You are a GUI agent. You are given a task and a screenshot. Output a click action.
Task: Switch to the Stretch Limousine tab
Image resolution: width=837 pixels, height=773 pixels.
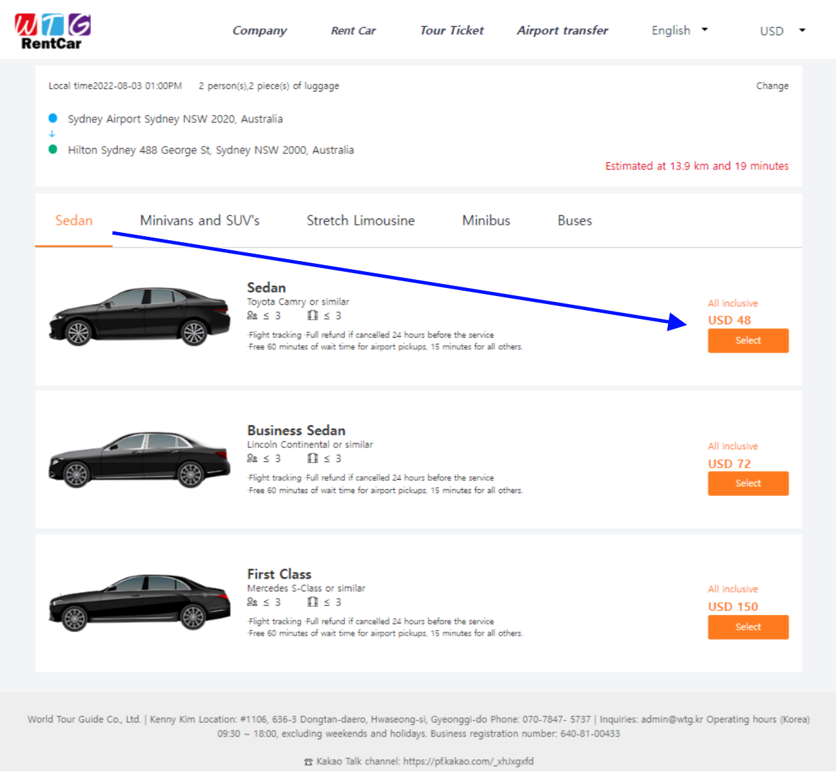tap(360, 221)
